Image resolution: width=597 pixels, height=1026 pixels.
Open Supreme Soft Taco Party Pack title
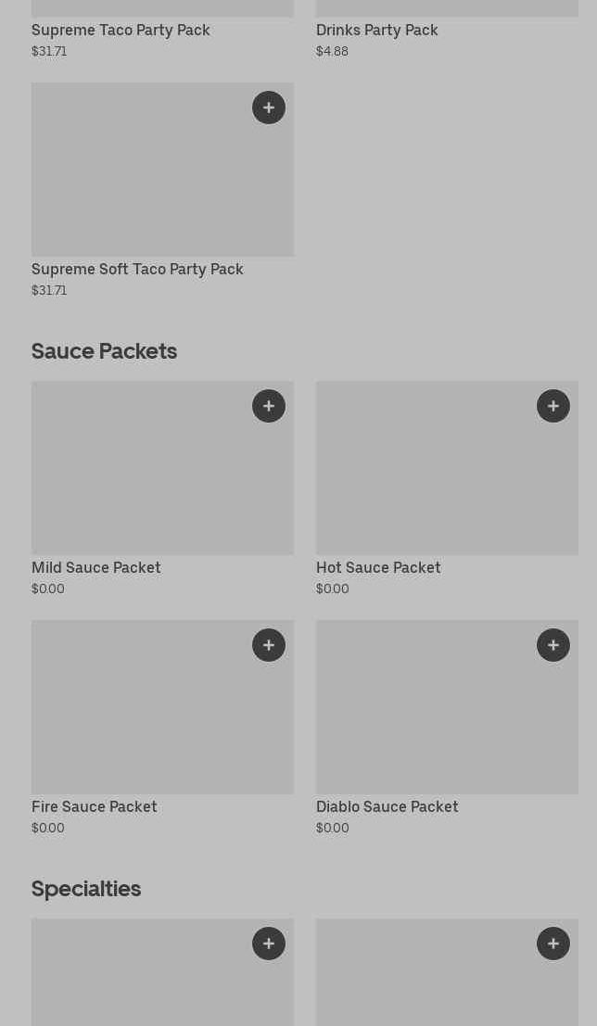pyautogui.click(x=137, y=270)
